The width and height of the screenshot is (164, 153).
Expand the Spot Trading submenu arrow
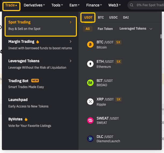click(x=71, y=22)
